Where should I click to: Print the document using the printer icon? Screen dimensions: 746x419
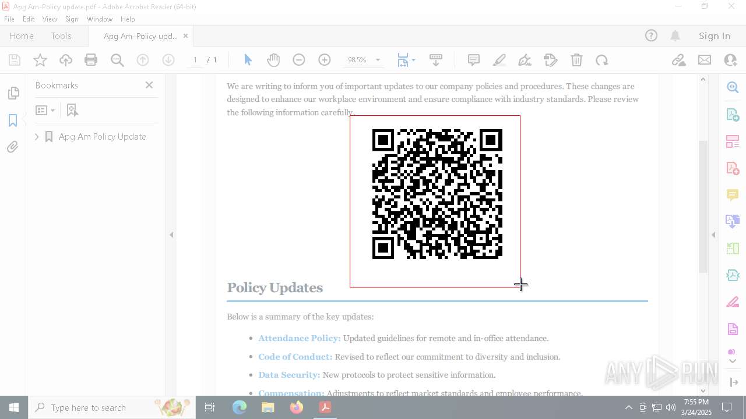91,60
